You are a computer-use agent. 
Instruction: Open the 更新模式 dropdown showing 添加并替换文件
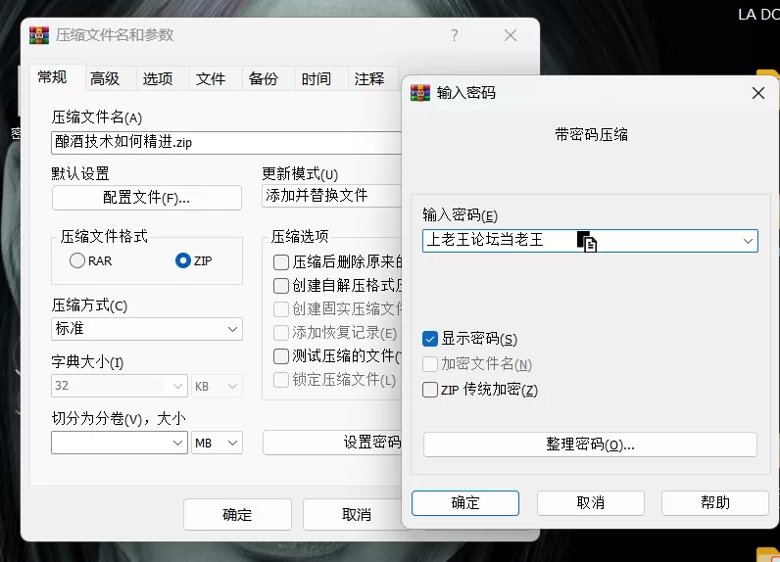coord(331,195)
